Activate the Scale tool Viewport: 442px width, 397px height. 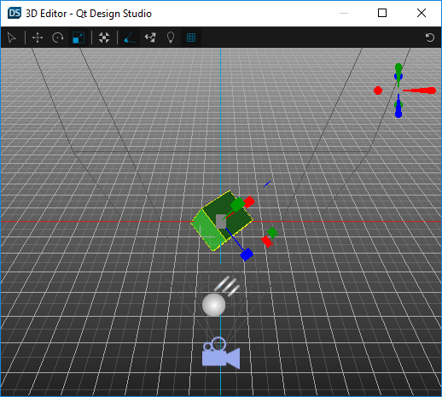pos(79,38)
